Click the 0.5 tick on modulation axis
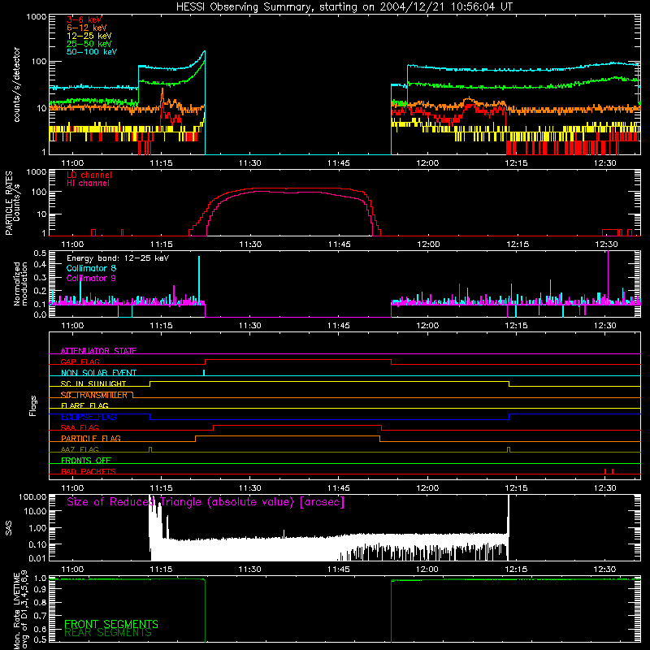 pos(40,253)
